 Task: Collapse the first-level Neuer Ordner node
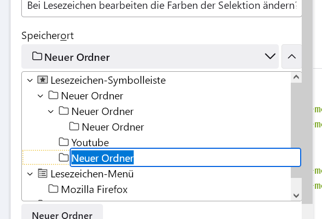click(x=40, y=96)
